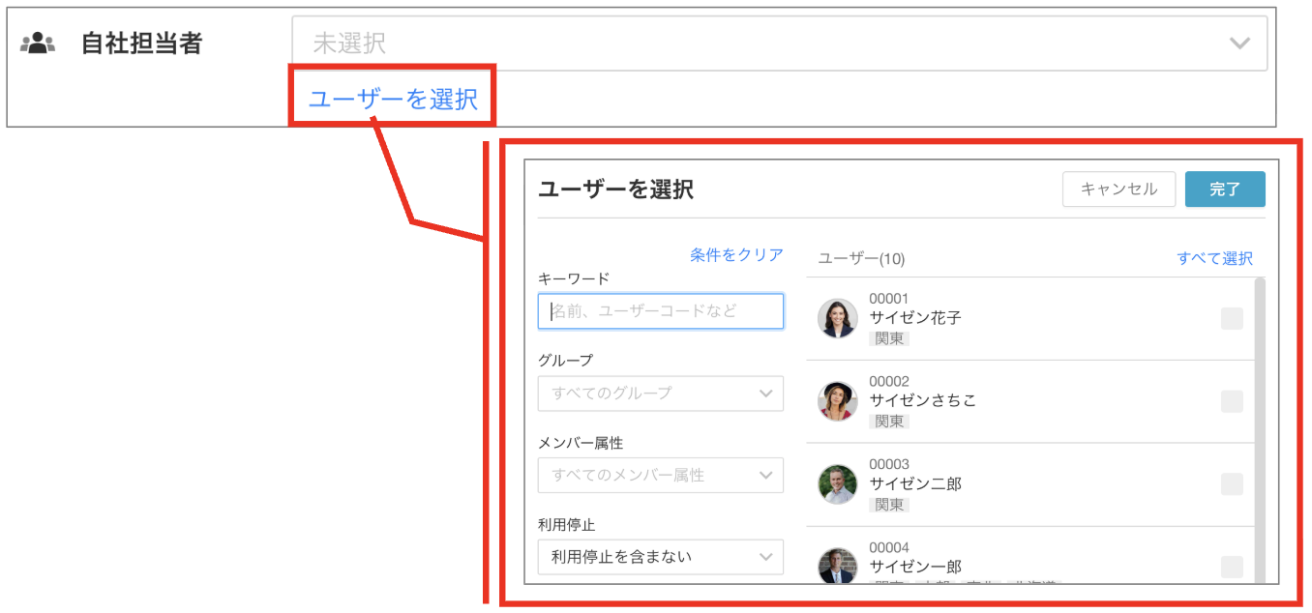Click user code 00003

pyautogui.click(x=889, y=465)
